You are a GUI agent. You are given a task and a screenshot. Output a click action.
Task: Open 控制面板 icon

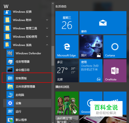10,78
